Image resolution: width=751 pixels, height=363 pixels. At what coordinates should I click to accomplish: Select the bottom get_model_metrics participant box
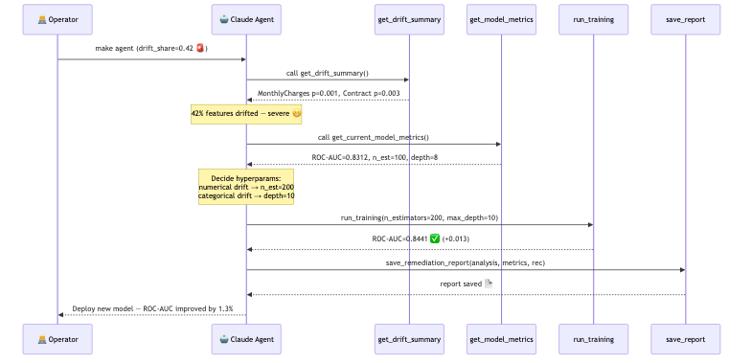point(502,339)
